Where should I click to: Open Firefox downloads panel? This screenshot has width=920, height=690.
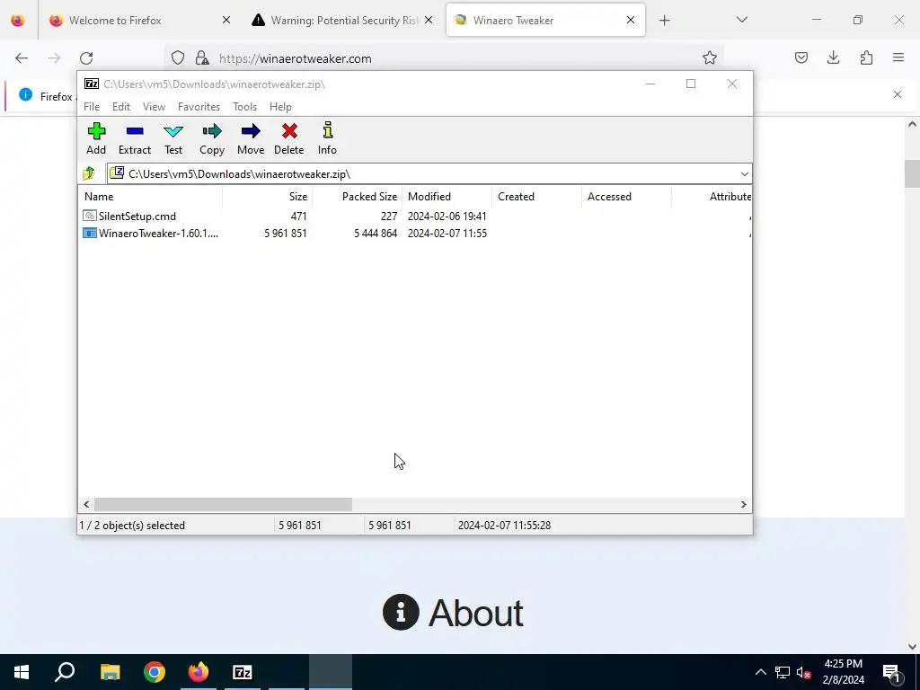833,57
